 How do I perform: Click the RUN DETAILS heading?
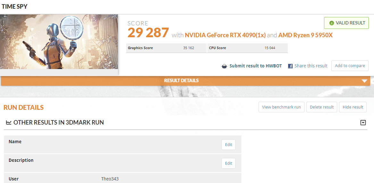(24, 108)
